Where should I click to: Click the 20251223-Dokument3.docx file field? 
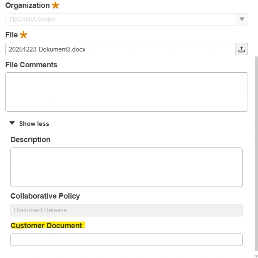point(121,49)
